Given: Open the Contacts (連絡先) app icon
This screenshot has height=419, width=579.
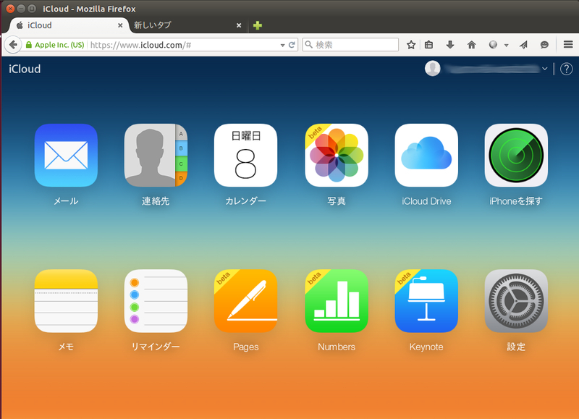Looking at the screenshot, I should coord(156,156).
